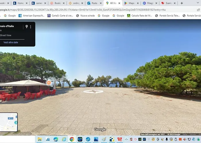
Task: Close the '66 Via' Google Maps tab
Action: (119, 3)
